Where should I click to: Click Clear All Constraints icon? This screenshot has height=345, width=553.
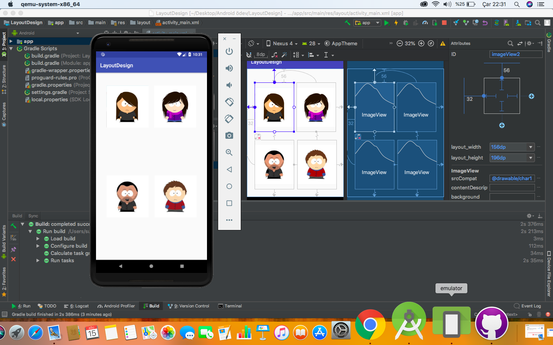coord(275,55)
